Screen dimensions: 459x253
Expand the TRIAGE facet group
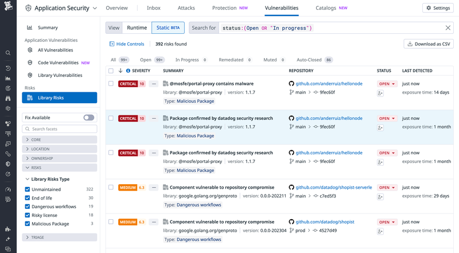[59, 237]
